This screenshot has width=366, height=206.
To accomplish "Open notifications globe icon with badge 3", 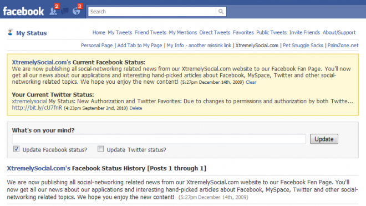I will [77, 11].
